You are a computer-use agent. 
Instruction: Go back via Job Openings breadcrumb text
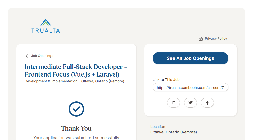coord(42,56)
